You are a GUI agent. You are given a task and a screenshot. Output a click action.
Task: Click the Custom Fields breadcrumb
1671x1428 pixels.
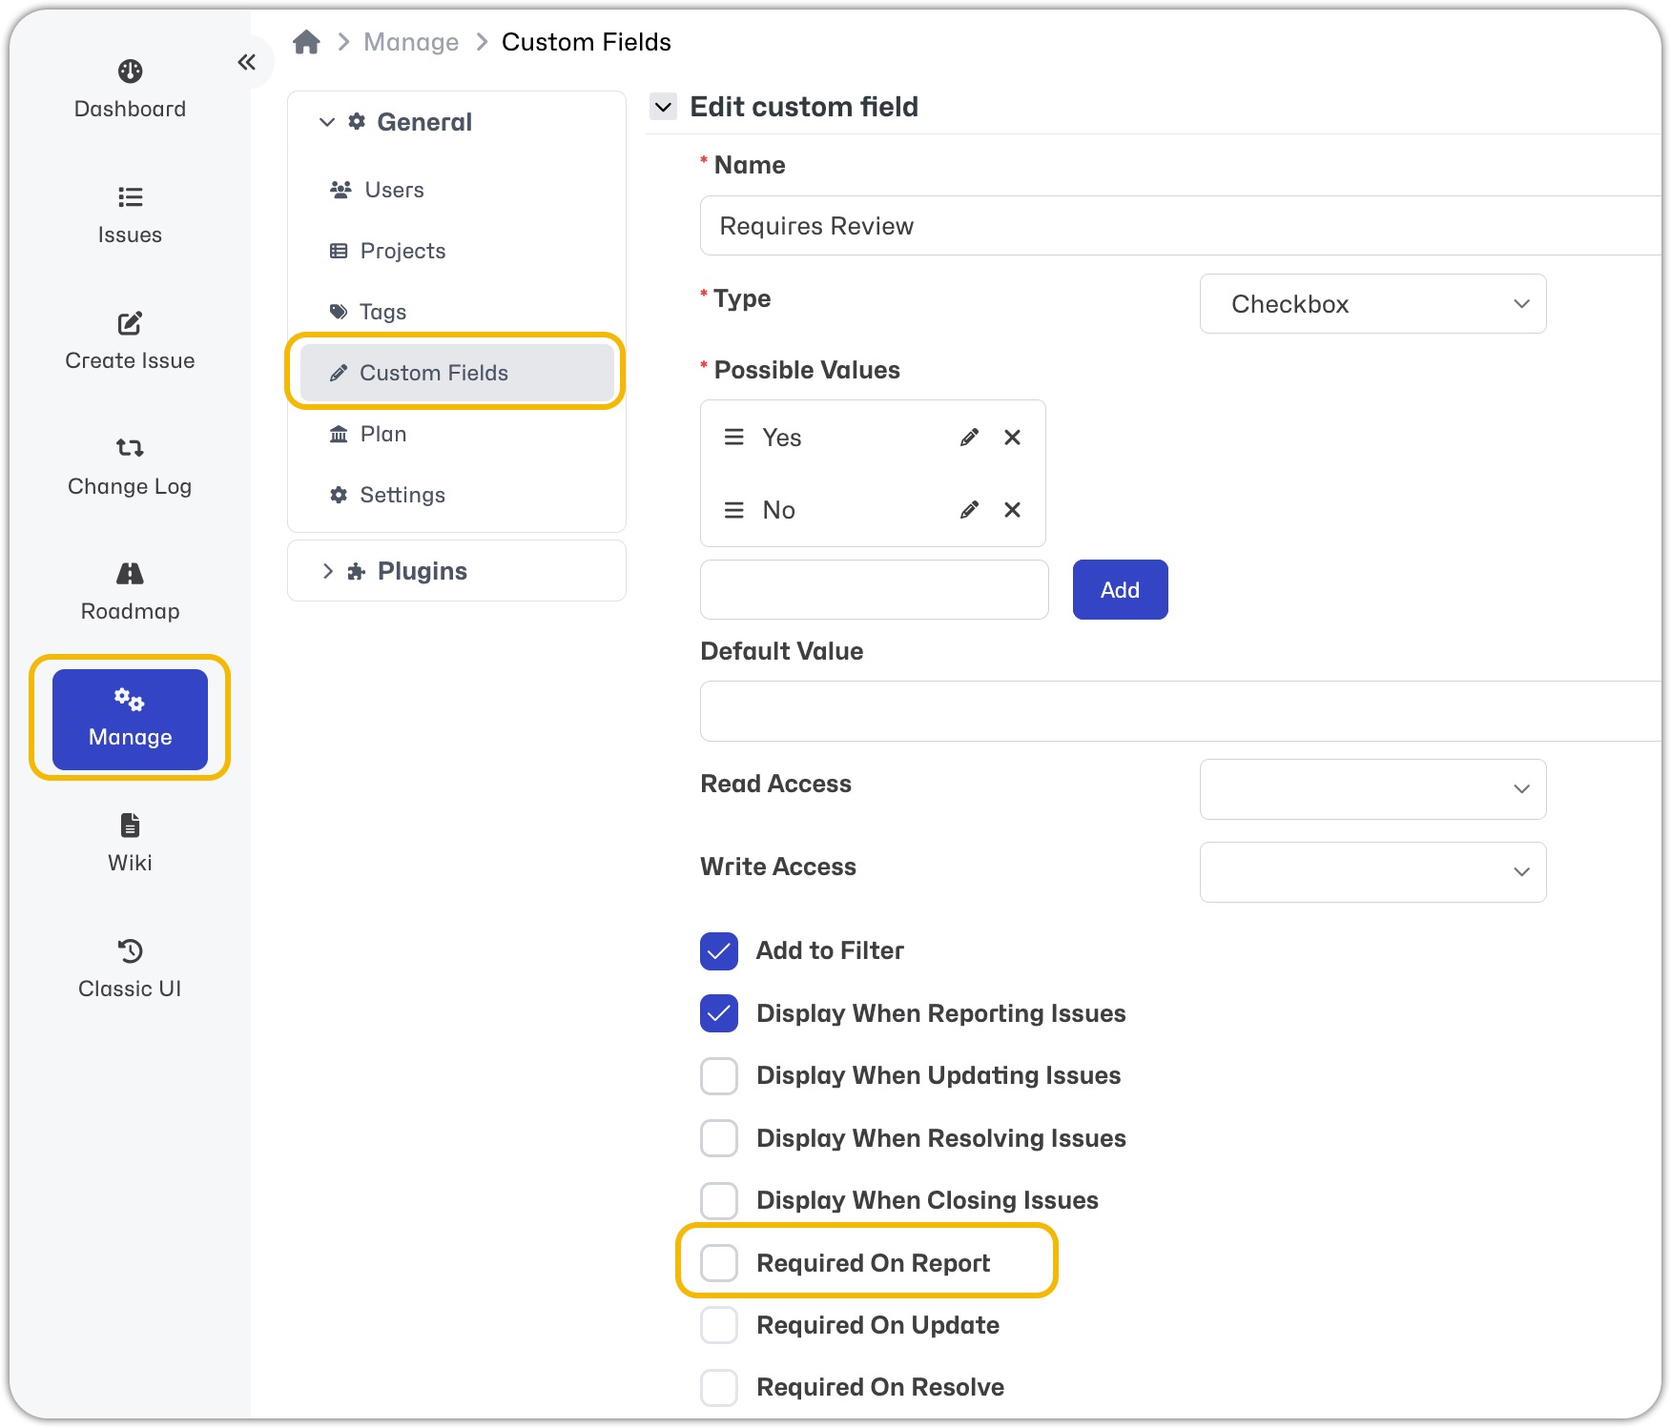tap(587, 42)
